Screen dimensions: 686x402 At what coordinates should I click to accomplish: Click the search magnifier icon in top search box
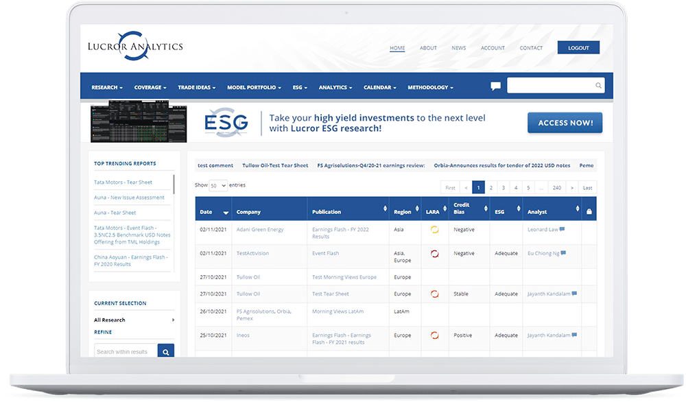598,85
